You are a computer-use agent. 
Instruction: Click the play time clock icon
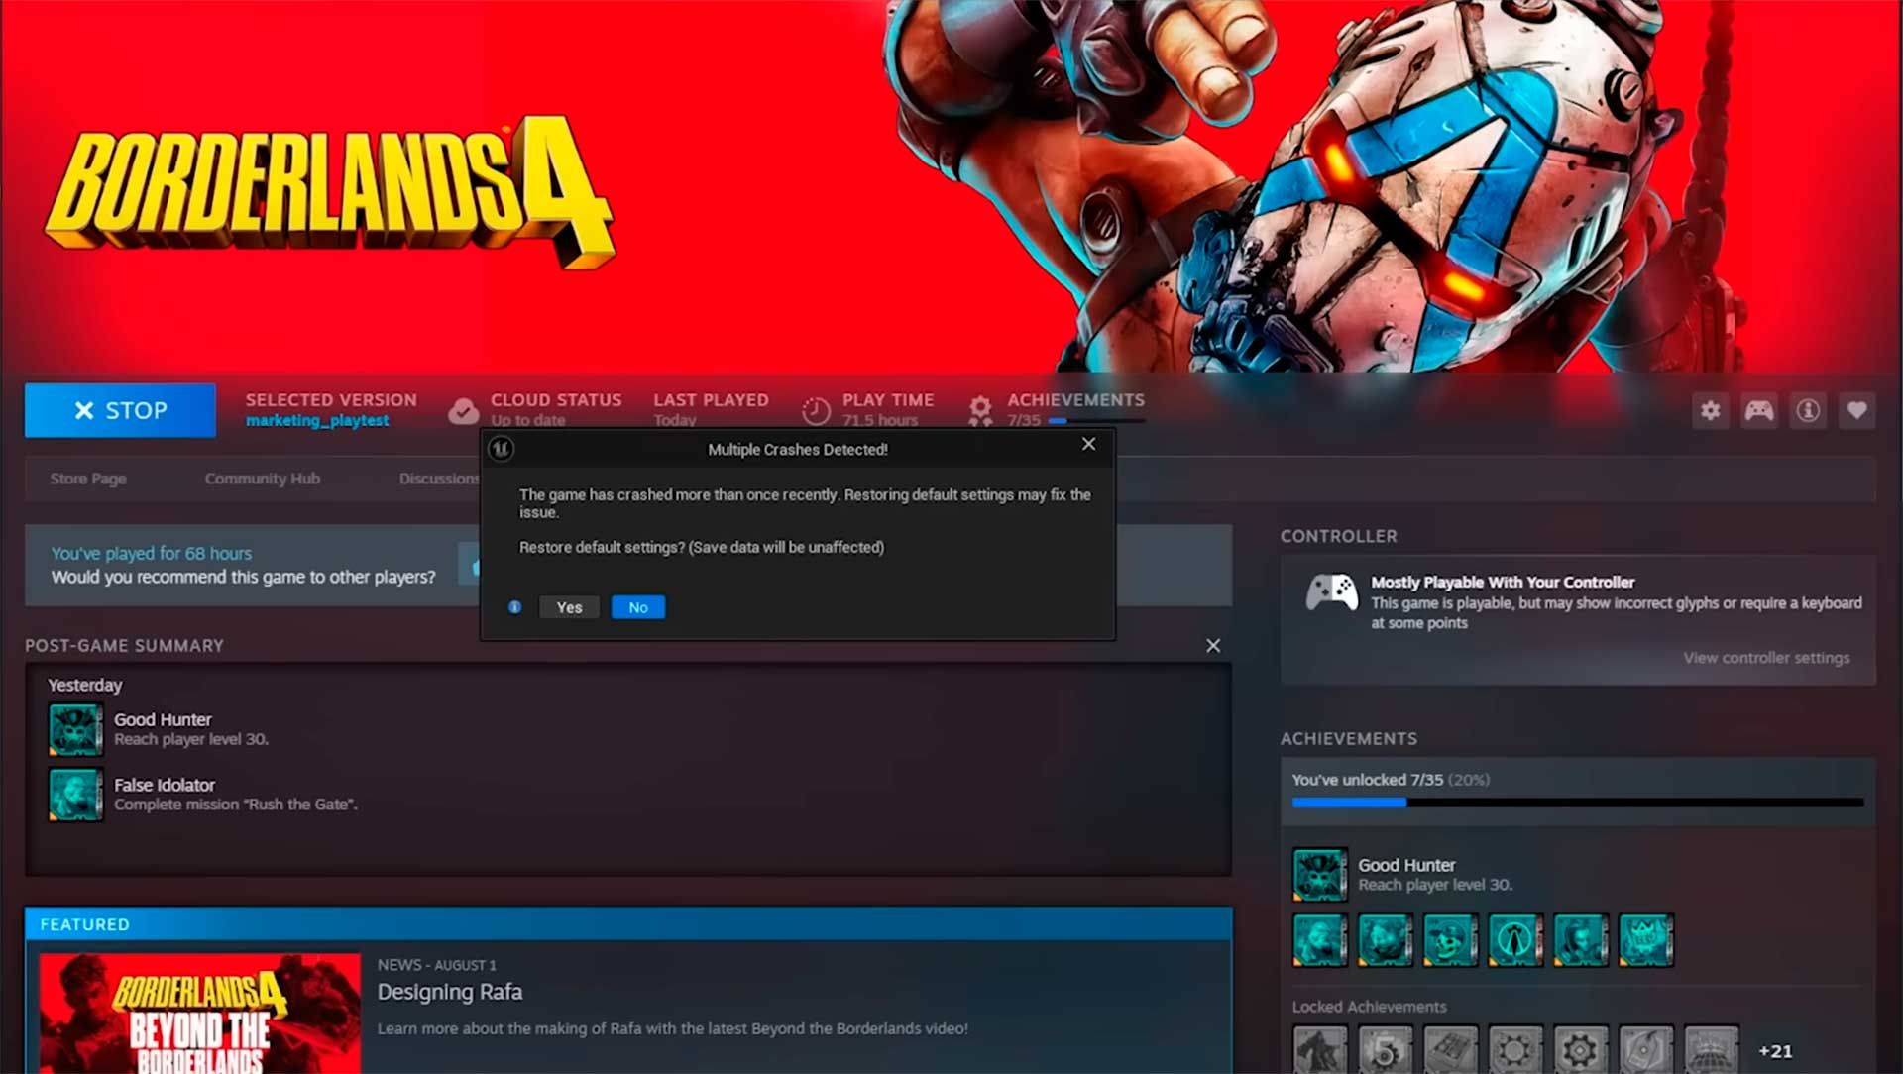click(816, 410)
